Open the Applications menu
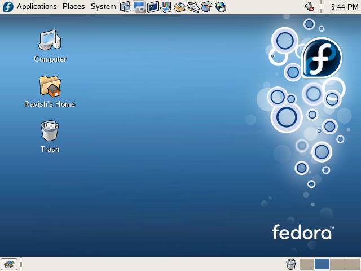Image resolution: width=361 pixels, height=271 pixels. [x=37, y=7]
